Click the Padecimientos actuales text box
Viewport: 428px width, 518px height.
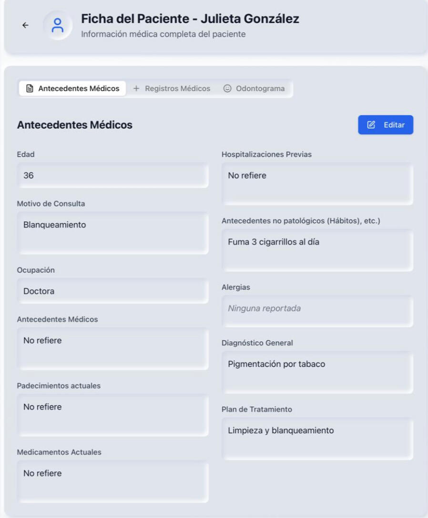pyautogui.click(x=112, y=415)
